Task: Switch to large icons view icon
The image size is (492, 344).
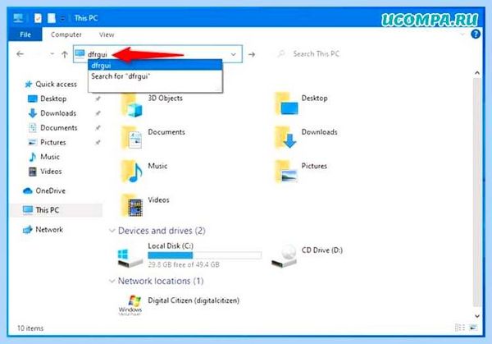Action: [x=473, y=328]
